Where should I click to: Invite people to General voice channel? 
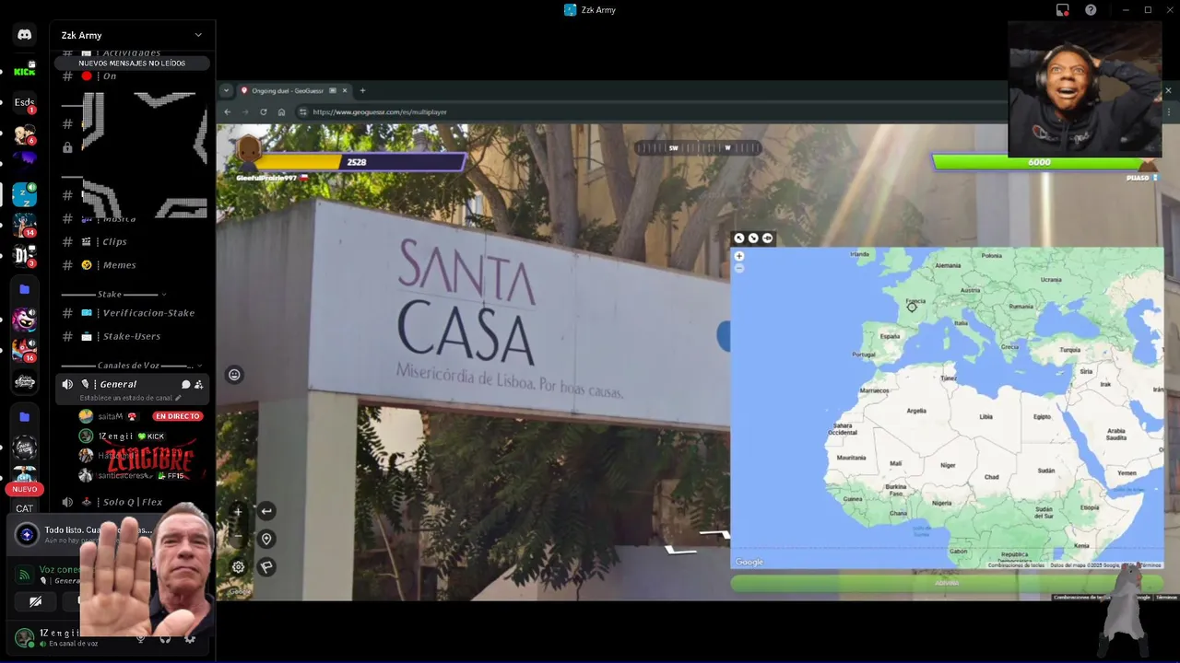pos(198,385)
